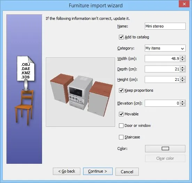Check the Staircase checkbox

tap(121, 137)
